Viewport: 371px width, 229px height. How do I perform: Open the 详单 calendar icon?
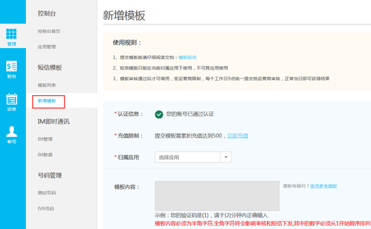click(11, 102)
